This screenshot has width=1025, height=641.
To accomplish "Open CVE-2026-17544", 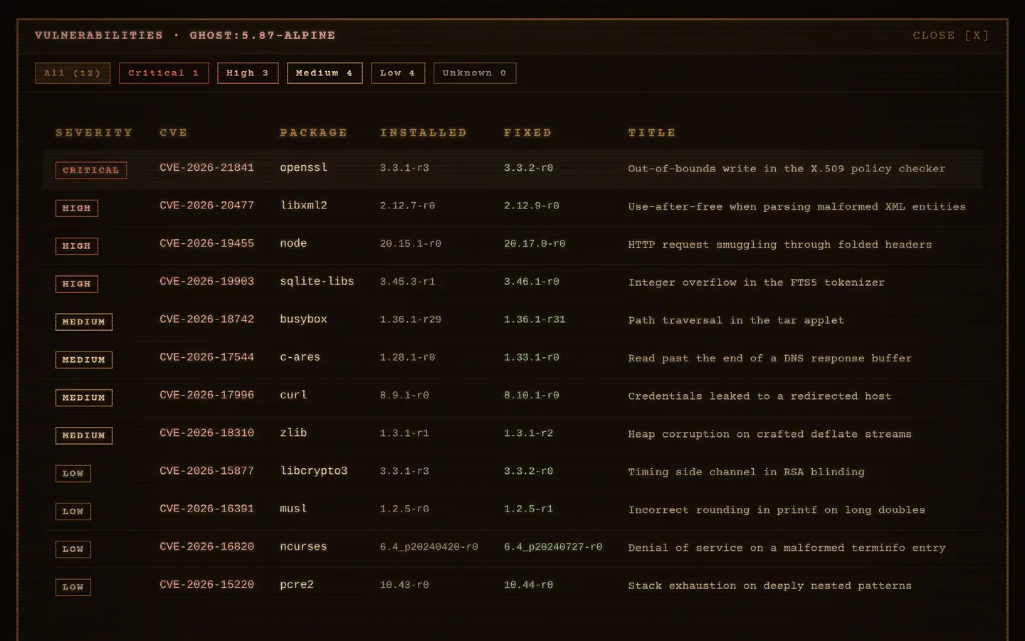I will point(207,357).
